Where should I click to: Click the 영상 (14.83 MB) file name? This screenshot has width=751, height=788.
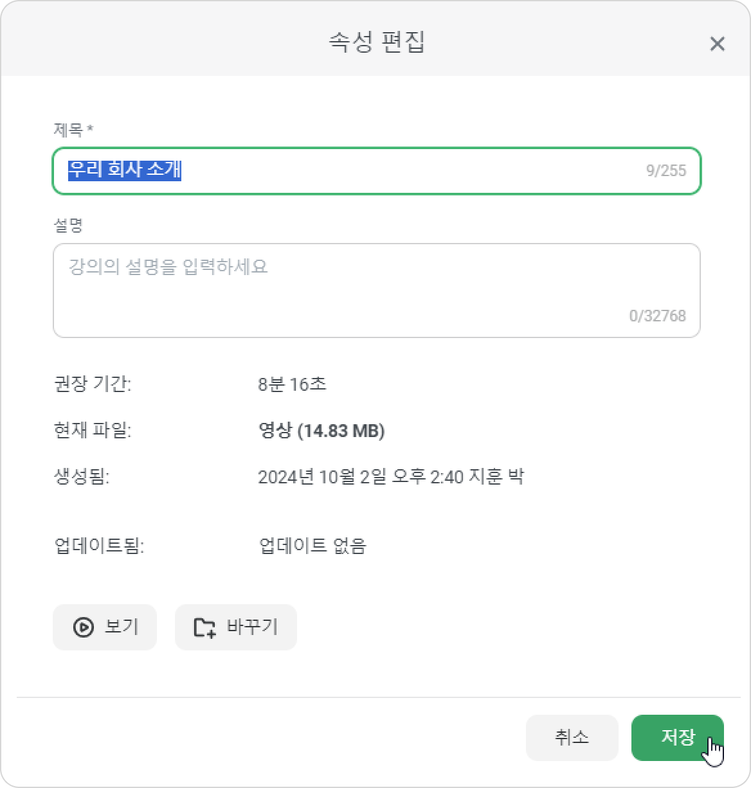tap(321, 431)
